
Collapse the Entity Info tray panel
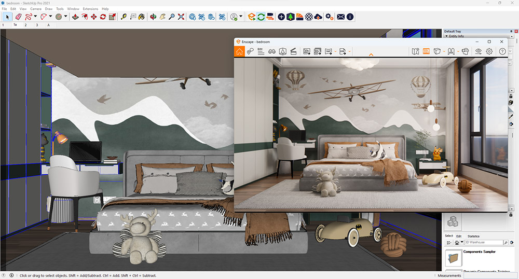[446, 36]
